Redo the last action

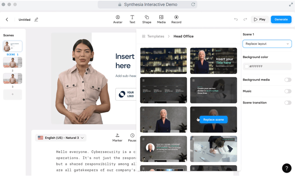(245, 19)
